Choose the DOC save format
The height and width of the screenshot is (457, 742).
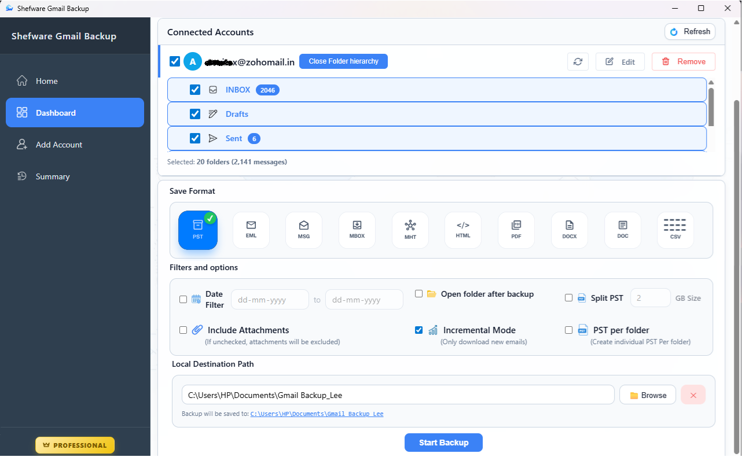tap(623, 230)
